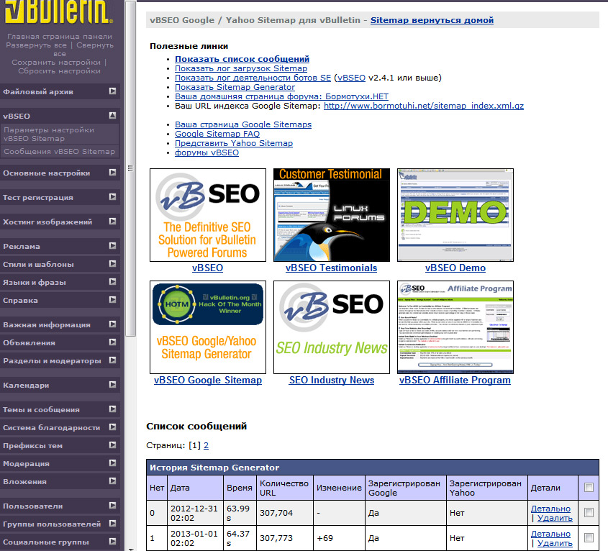The image size is (608, 551).
Task: Open the Бормотухи.НЕТ forum home link
Action: tap(281, 96)
